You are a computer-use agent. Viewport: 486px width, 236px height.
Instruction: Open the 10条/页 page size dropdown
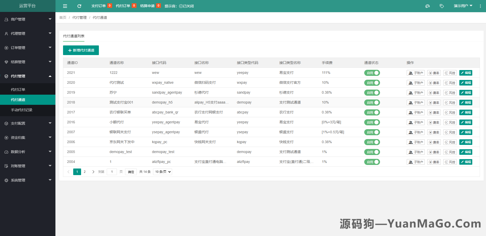[162, 172]
